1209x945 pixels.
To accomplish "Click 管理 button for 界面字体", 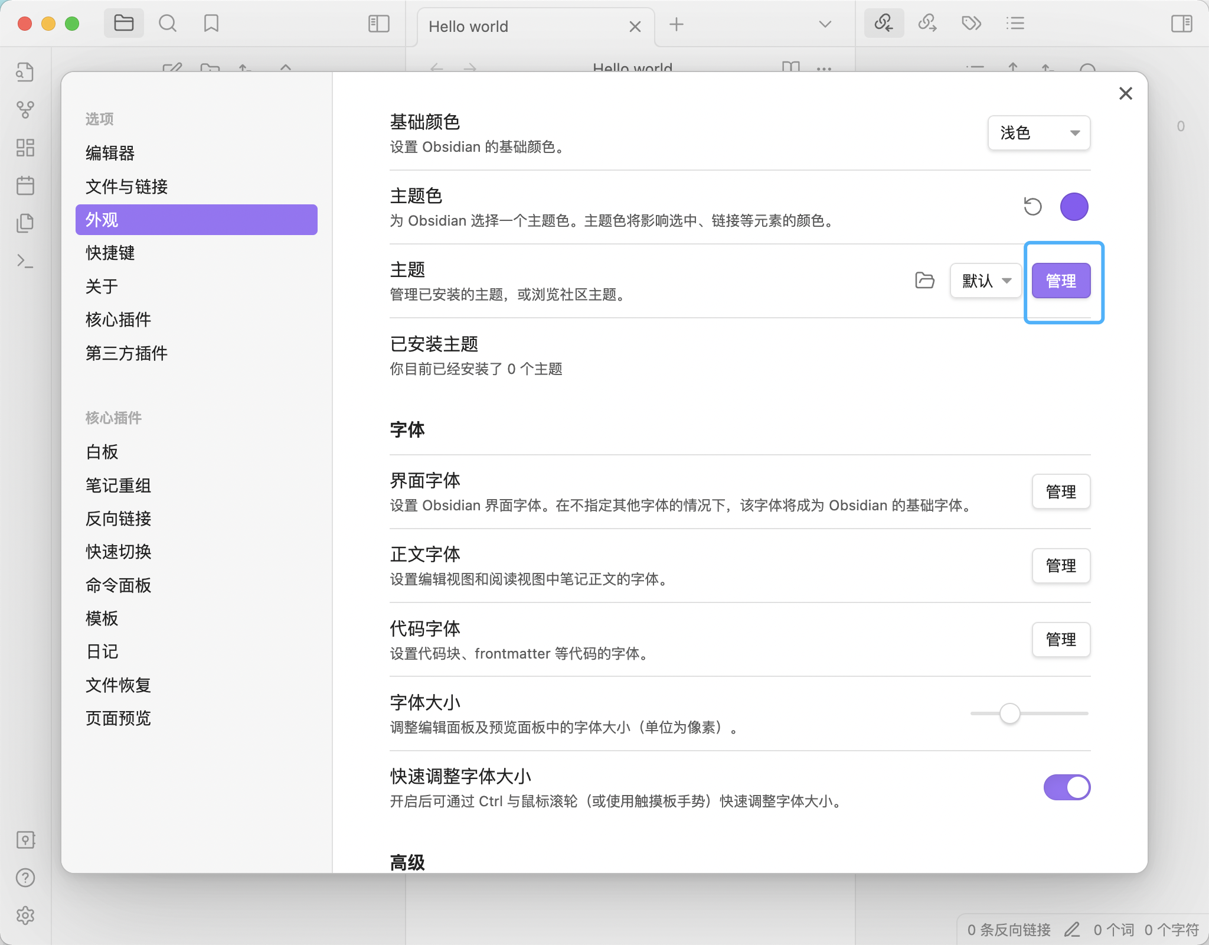I will pos(1061,491).
